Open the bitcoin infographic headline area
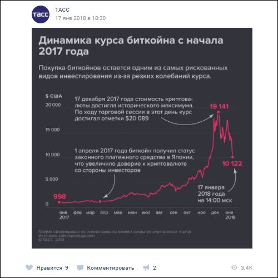This screenshot has height=278, width=278. point(131,46)
